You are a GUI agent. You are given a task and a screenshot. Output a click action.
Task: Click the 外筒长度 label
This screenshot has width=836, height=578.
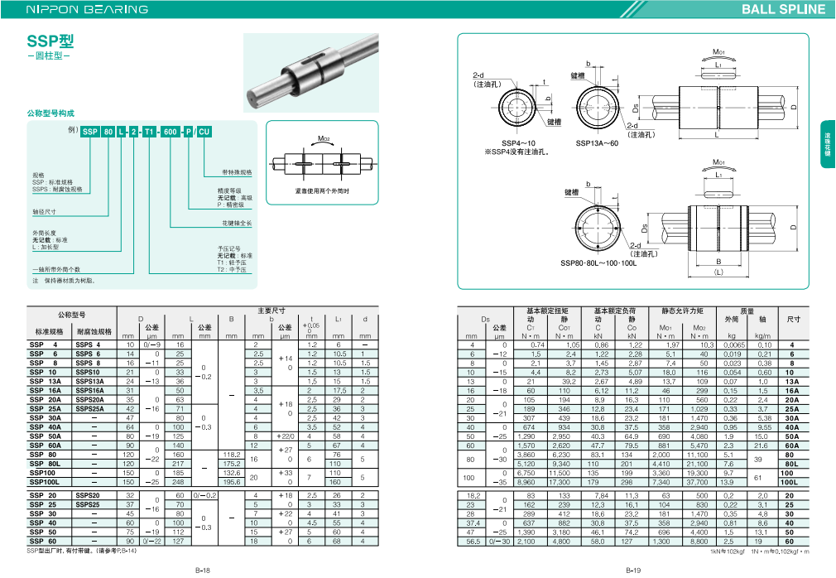click(44, 233)
